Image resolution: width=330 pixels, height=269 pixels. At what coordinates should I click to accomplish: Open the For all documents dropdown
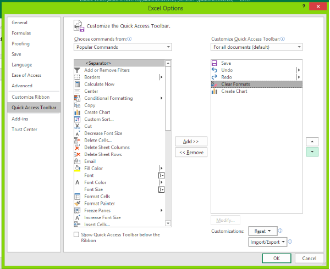pos(256,47)
